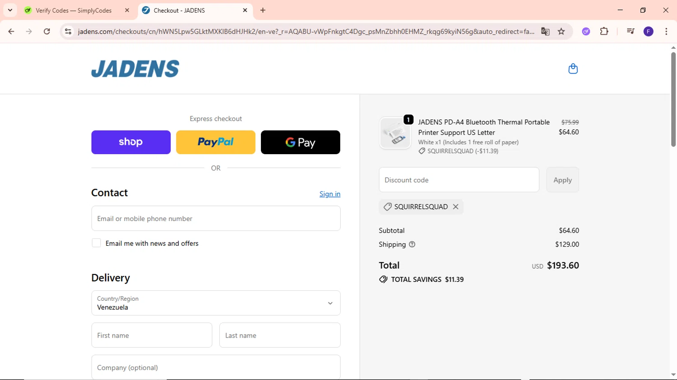This screenshot has width=677, height=380.
Task: Click the Sign in link
Action: tap(330, 194)
